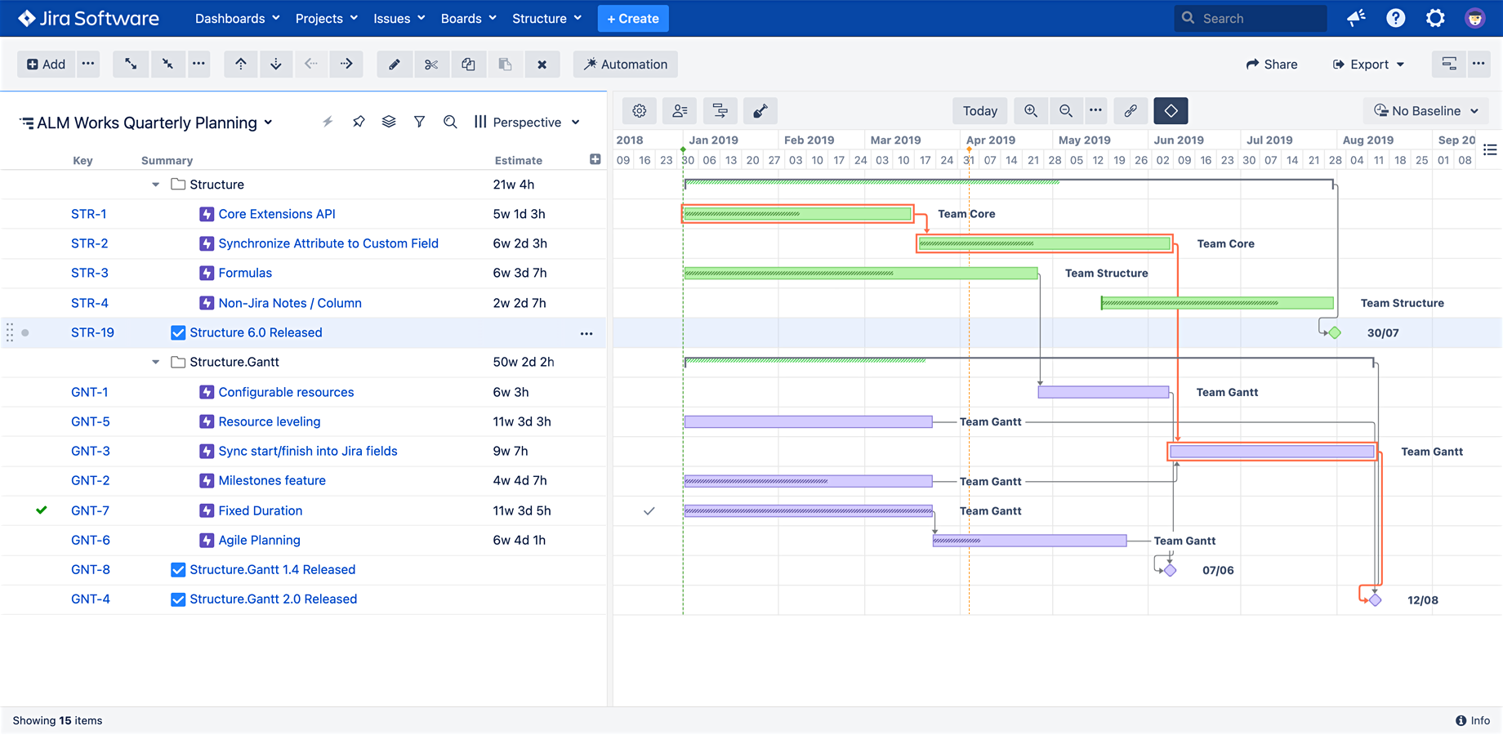The image size is (1503, 735).
Task: Click the Gantt grouping bars icon
Action: click(x=720, y=111)
